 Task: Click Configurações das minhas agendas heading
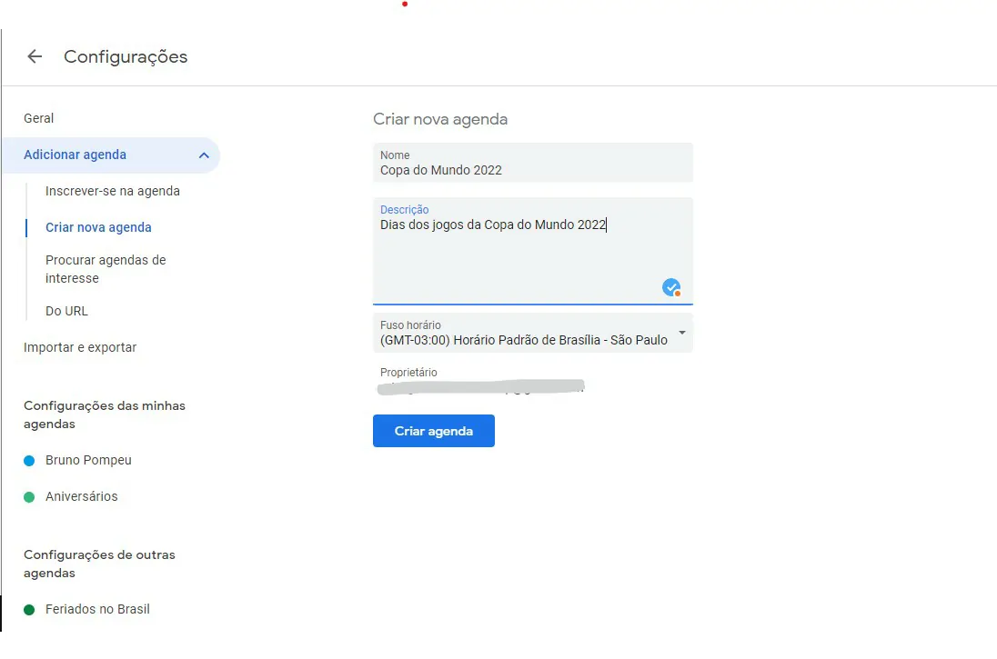click(x=105, y=414)
